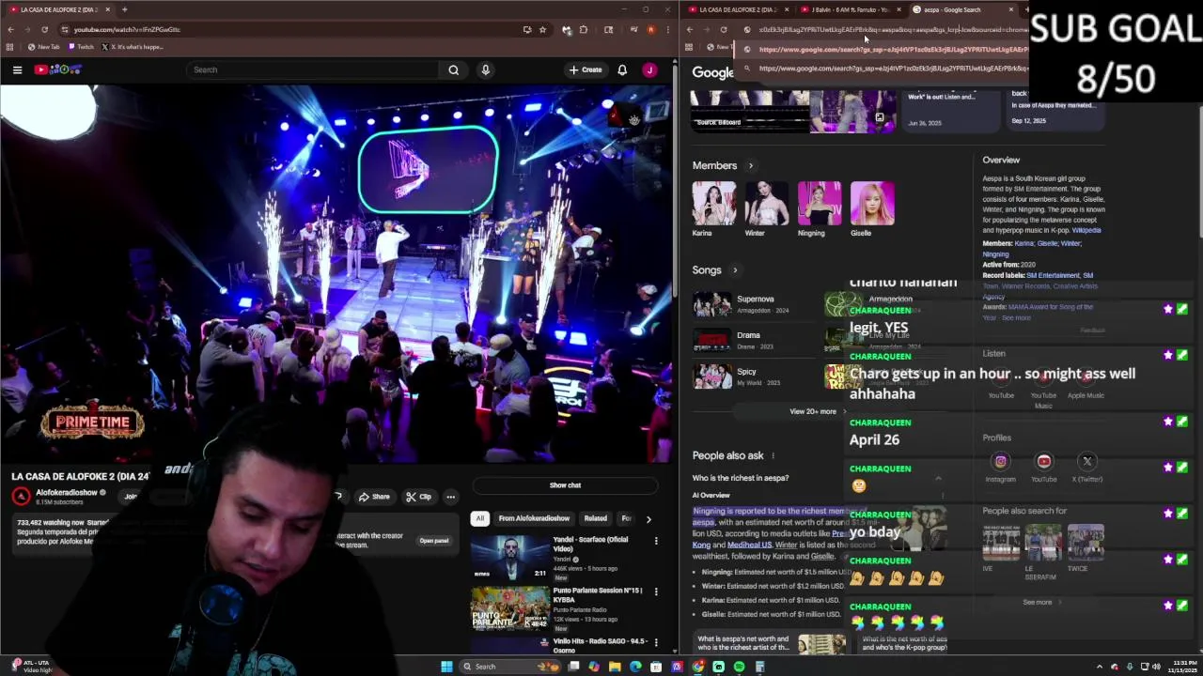Open more actions ellipsis under video
This screenshot has width=1203, height=676.
[450, 497]
